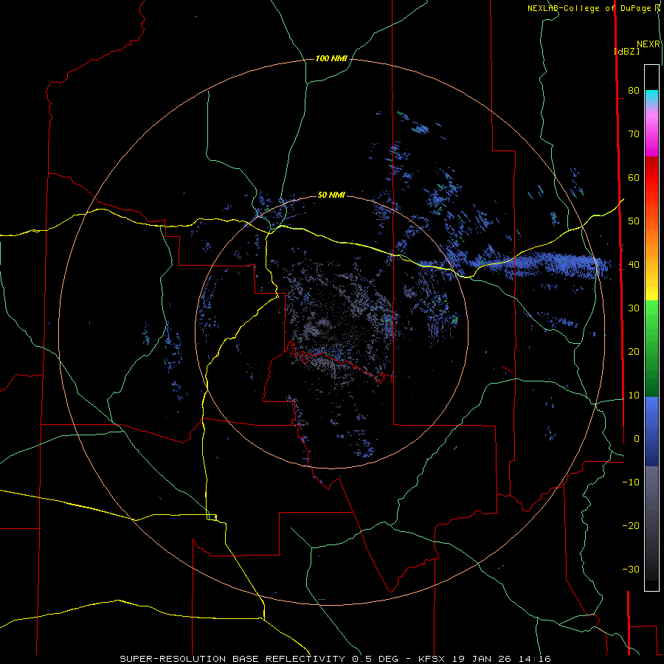Click the -30 value on the dBZ scale
664x664 pixels.
[631, 570]
